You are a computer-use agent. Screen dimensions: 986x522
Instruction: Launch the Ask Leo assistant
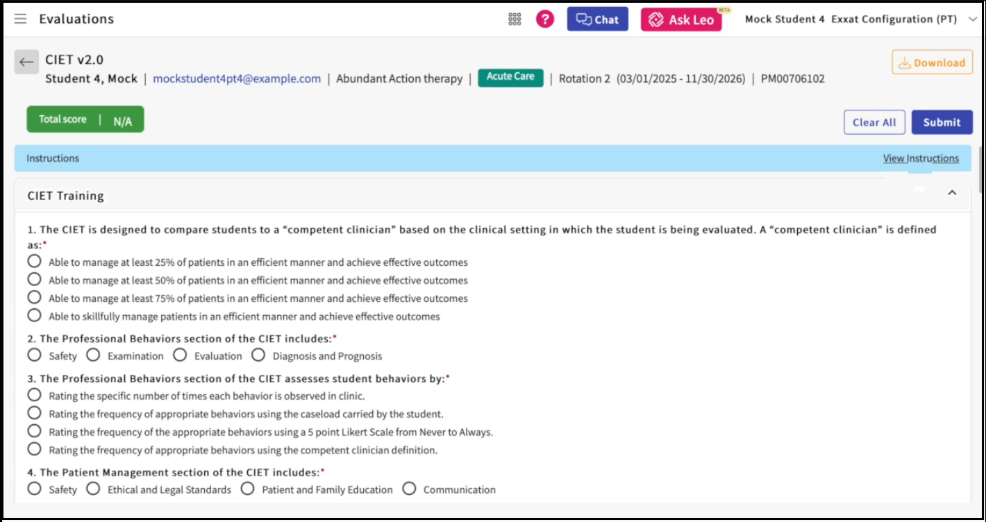(x=680, y=19)
